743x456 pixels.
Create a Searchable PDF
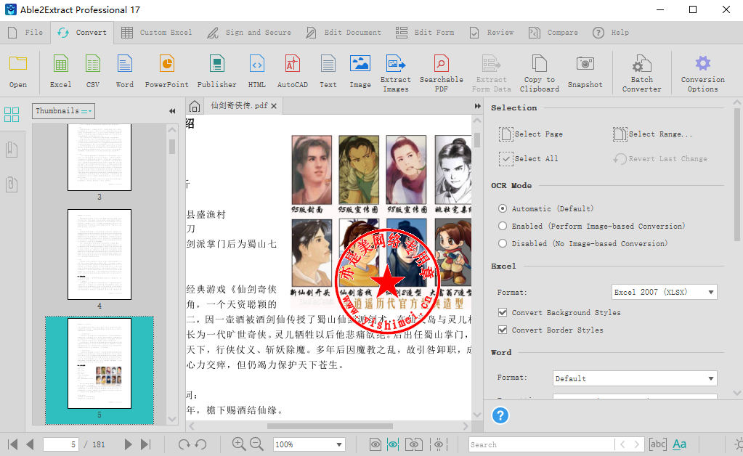tap(441, 73)
